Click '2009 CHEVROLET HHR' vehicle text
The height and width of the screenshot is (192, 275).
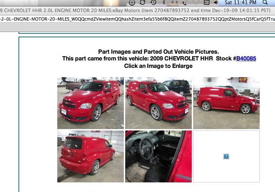pos(181,58)
